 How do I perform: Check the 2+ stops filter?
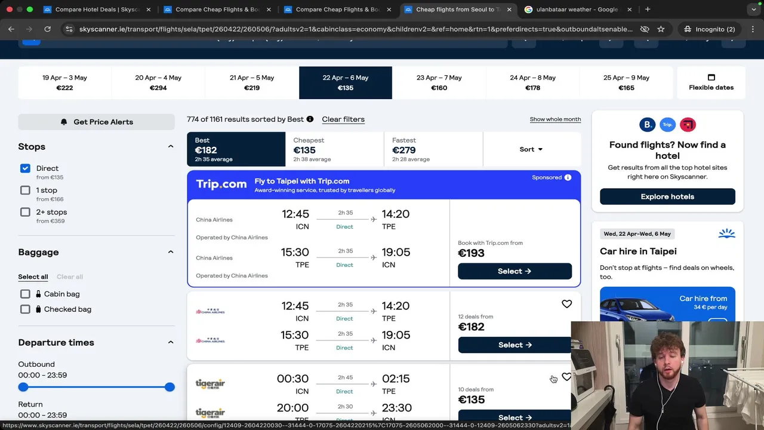(x=25, y=212)
